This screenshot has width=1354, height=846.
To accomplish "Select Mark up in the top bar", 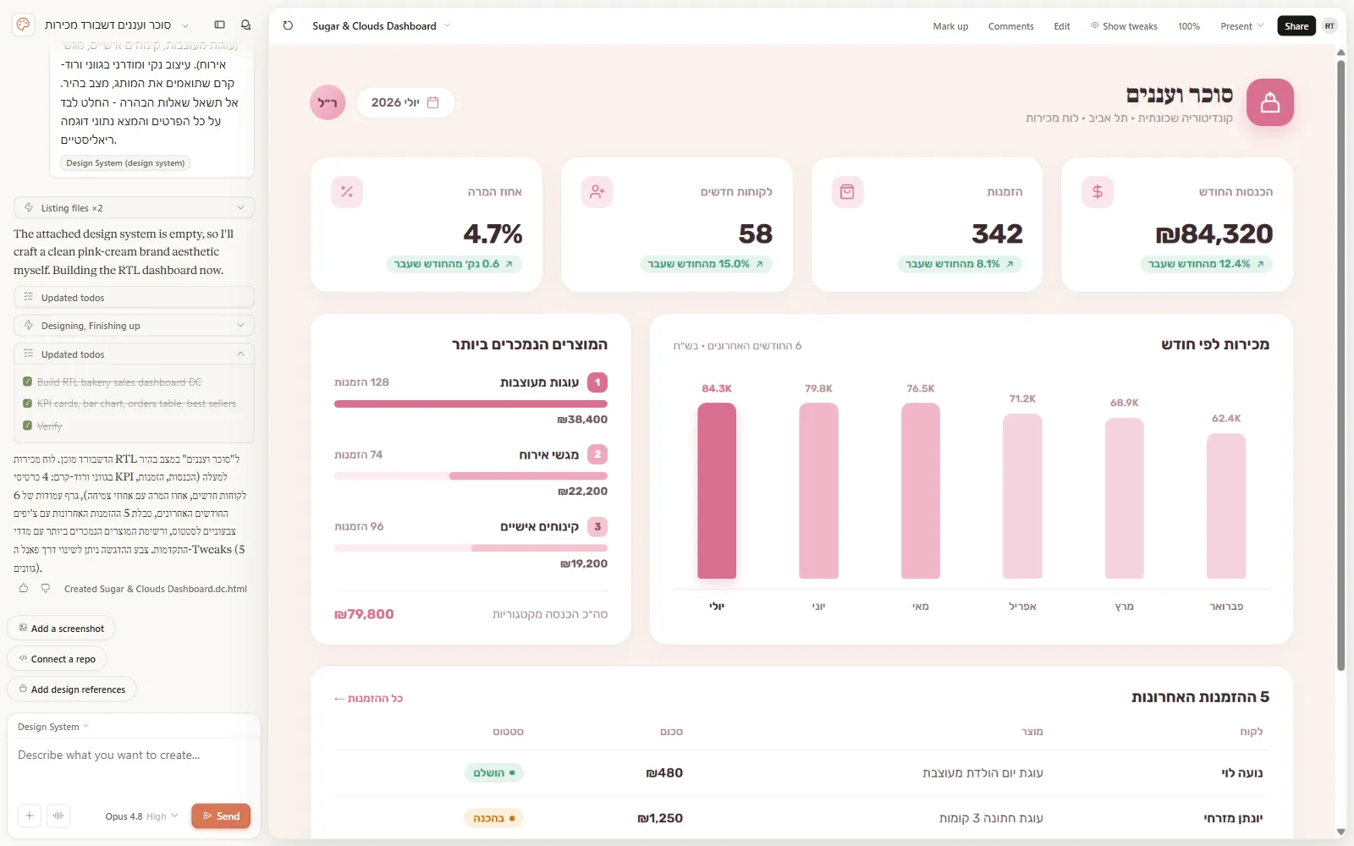I will pos(950,26).
